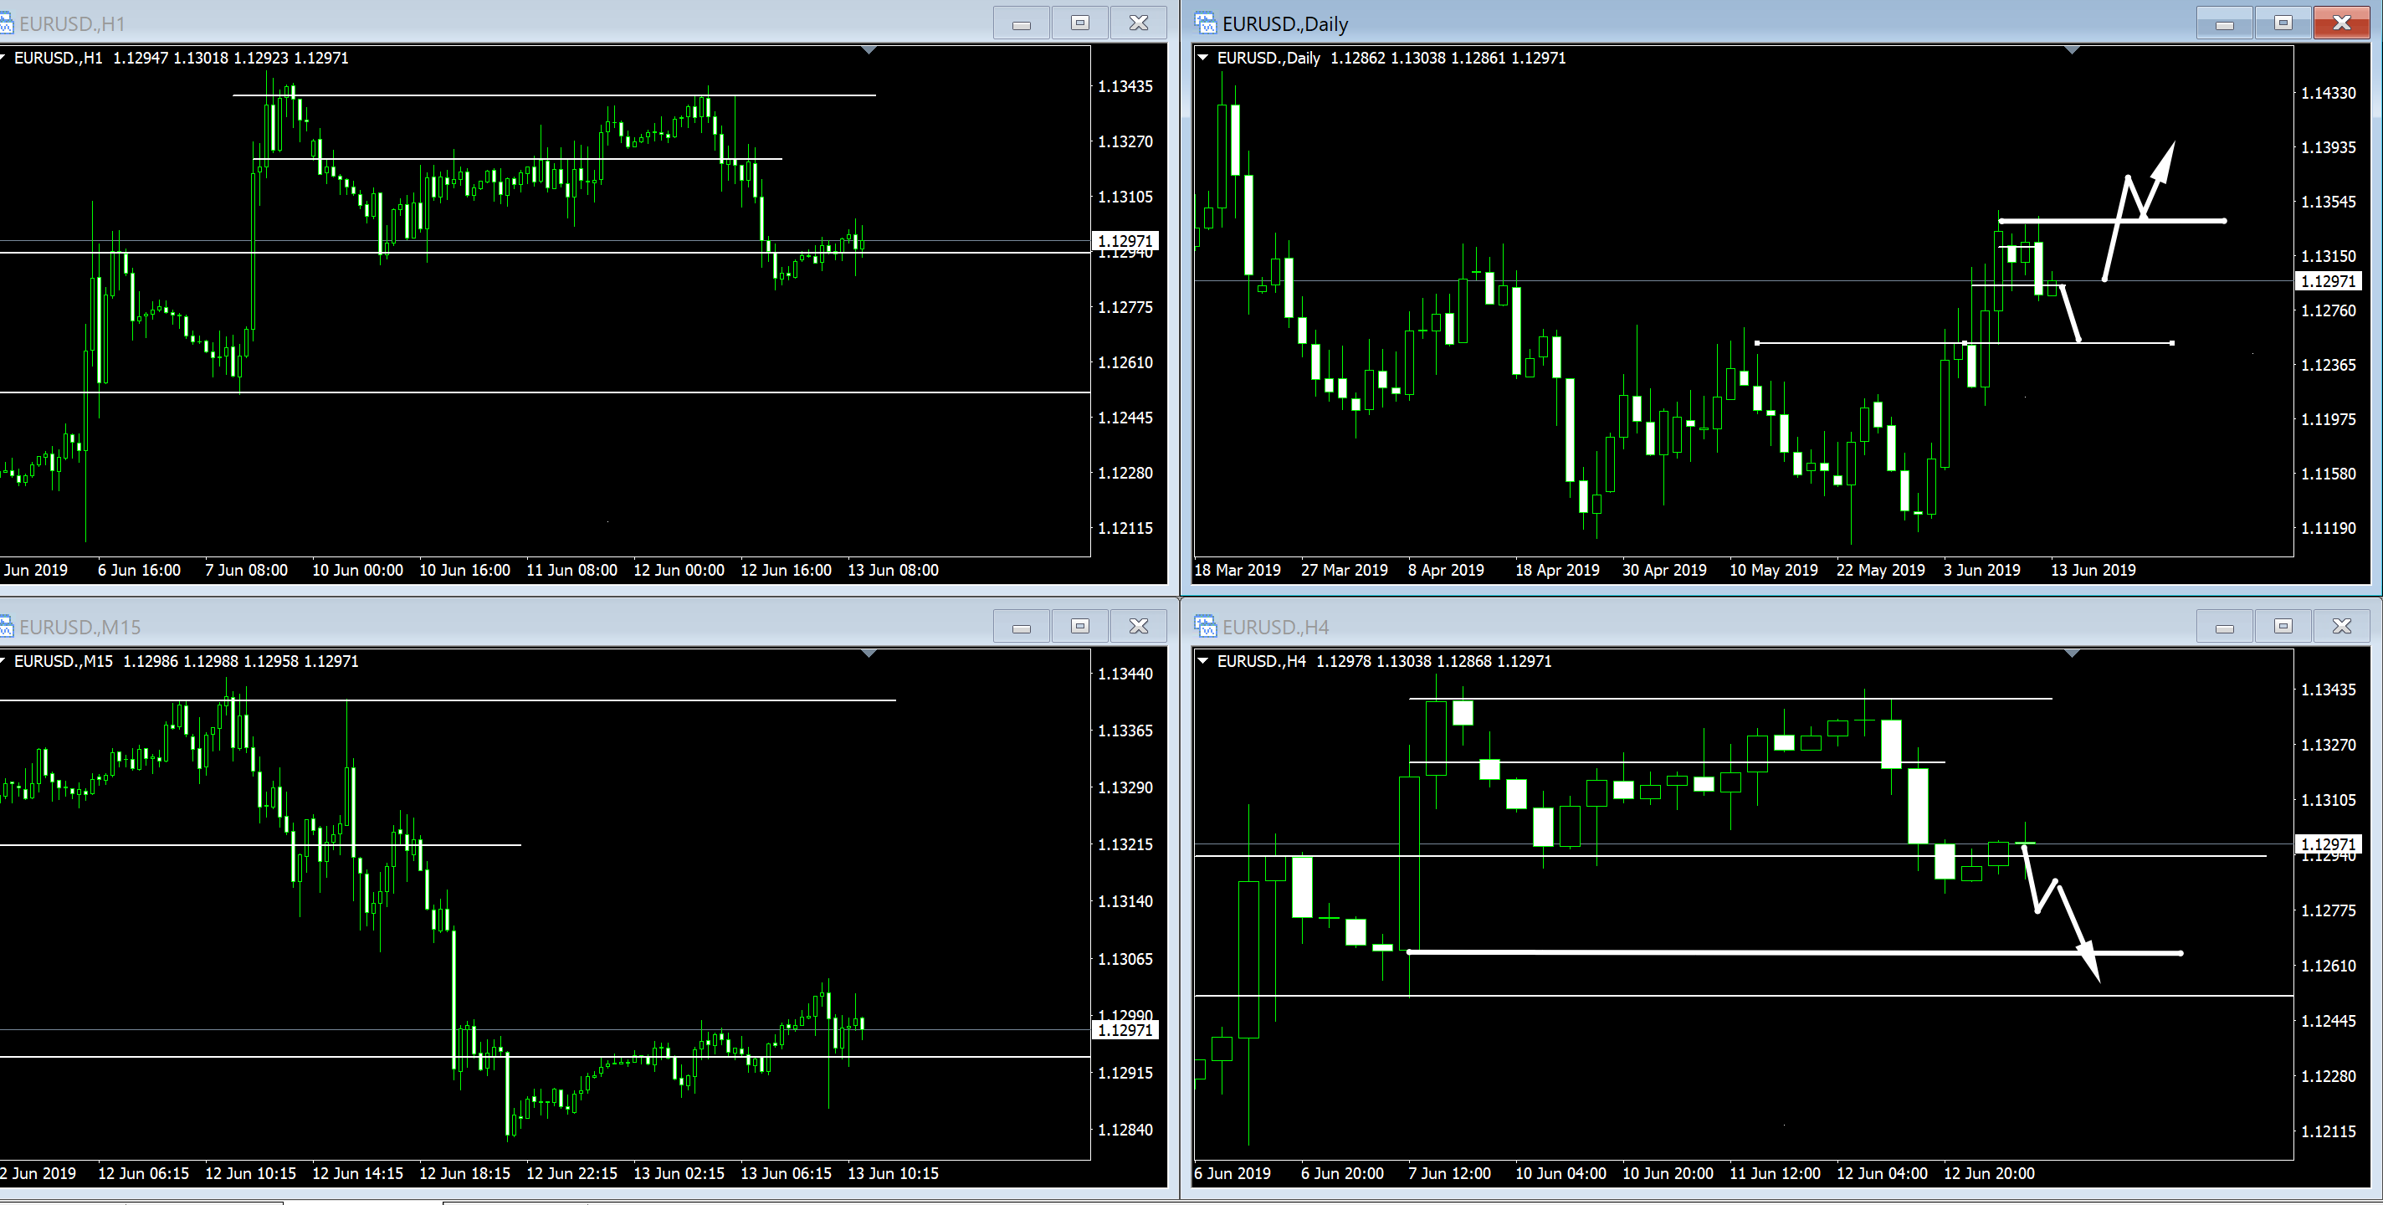Click the EURUSD.,Daily chart window icon
This screenshot has width=2383, height=1205.
pos(1204,23)
